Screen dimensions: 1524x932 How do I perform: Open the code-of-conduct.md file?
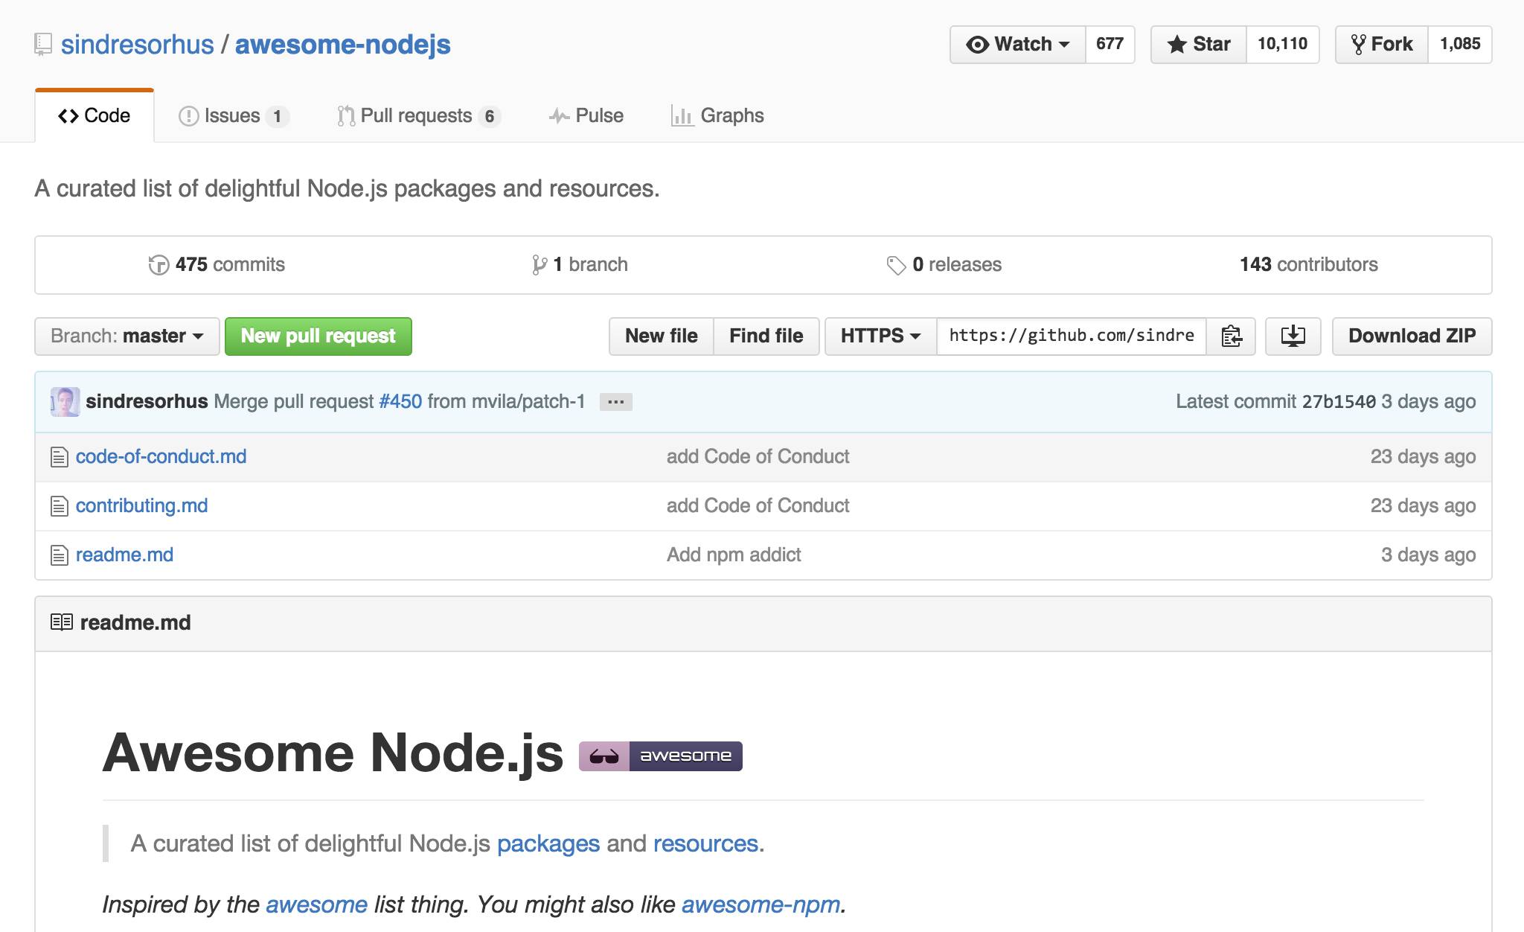click(161, 457)
